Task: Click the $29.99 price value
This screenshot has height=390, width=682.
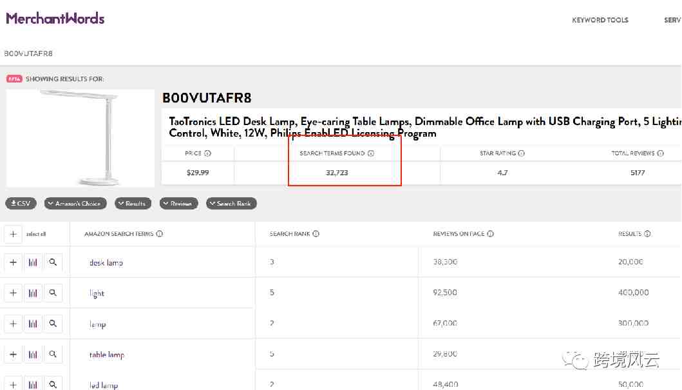Action: click(198, 173)
